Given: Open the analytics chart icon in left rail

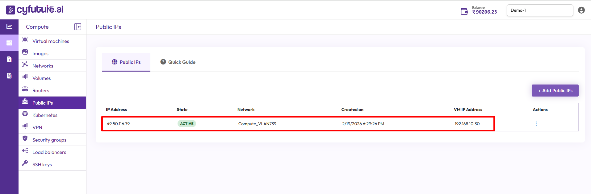Looking at the screenshot, I should click(9, 27).
